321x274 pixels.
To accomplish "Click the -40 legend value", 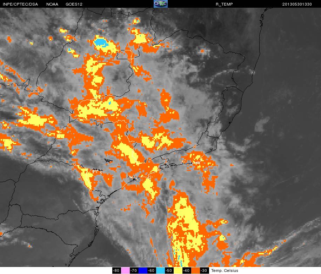I will (x=187, y=270).
